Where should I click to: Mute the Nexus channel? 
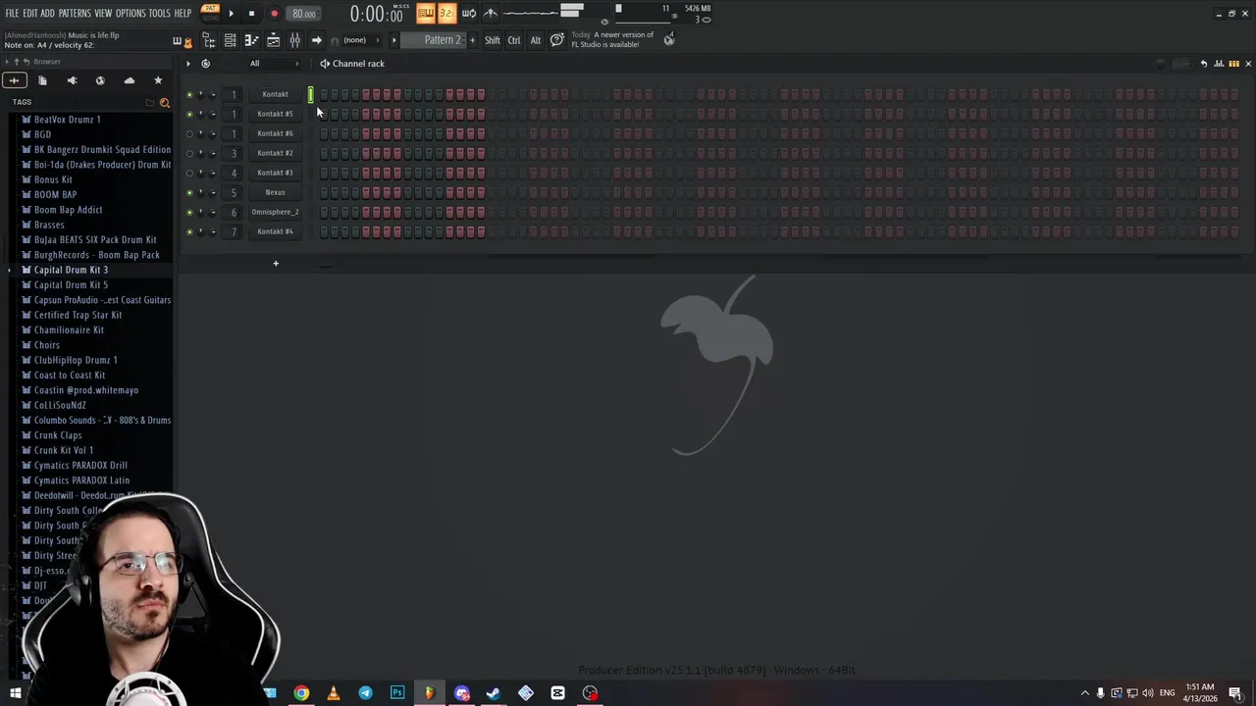189,193
